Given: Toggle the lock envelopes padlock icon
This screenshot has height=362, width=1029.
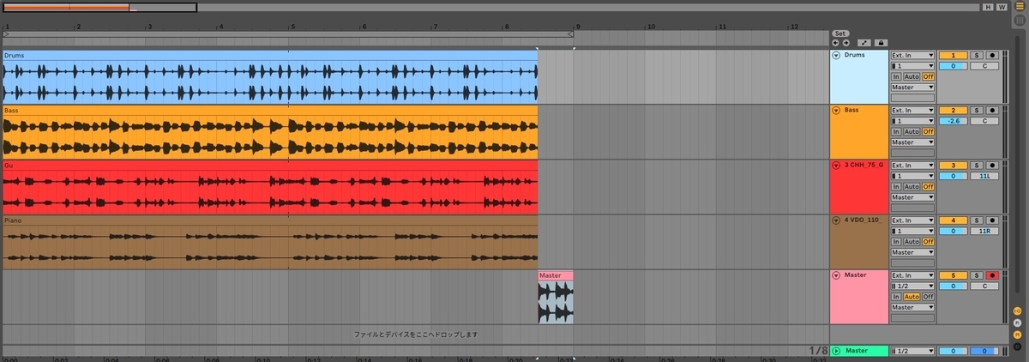Looking at the screenshot, I should coord(881,42).
